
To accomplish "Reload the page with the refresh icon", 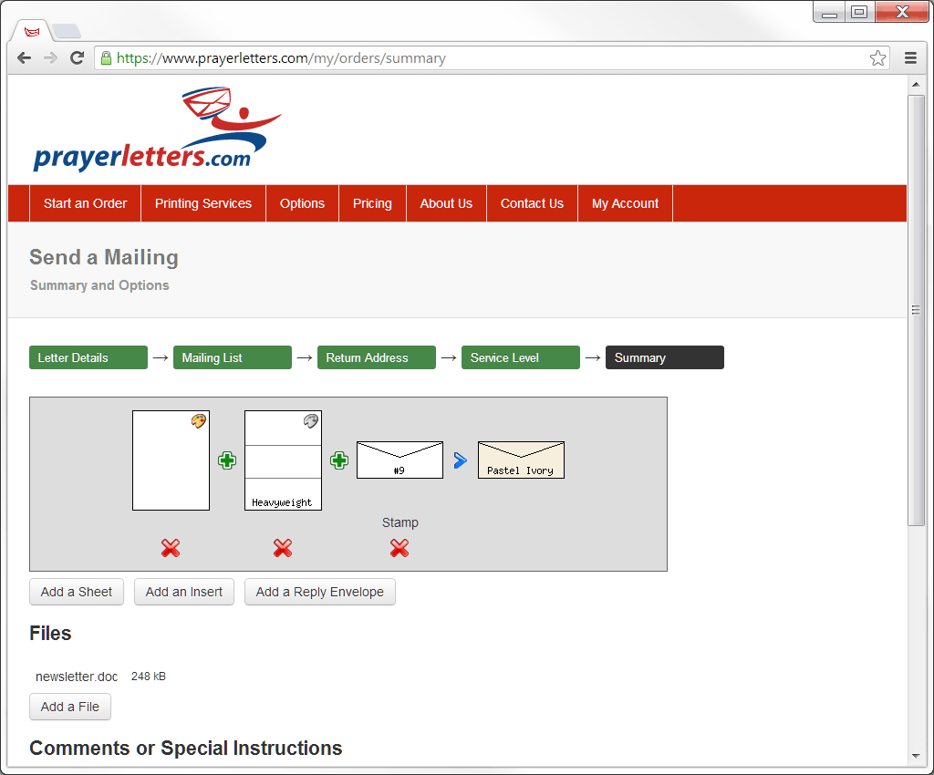I will coord(77,57).
